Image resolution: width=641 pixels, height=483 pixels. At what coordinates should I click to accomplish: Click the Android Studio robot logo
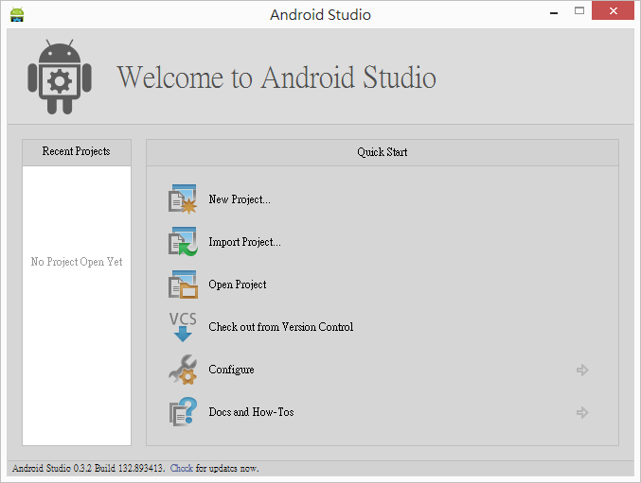click(60, 79)
